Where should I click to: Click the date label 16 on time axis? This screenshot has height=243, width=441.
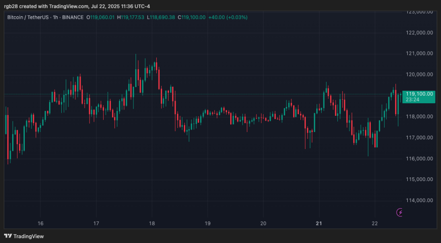point(41,223)
